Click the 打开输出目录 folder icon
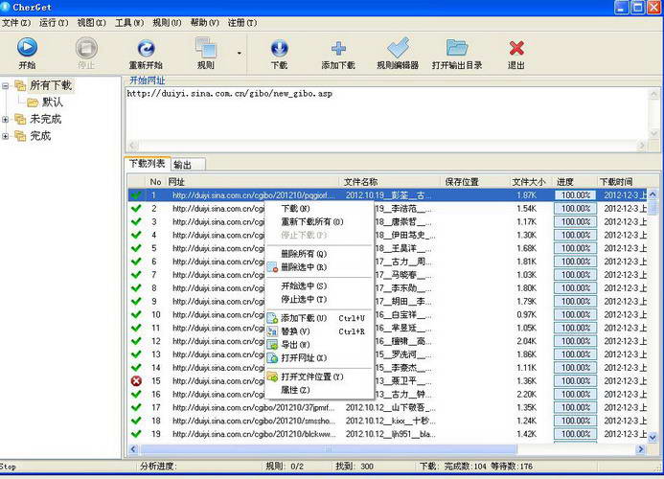664x479 pixels. (x=457, y=48)
